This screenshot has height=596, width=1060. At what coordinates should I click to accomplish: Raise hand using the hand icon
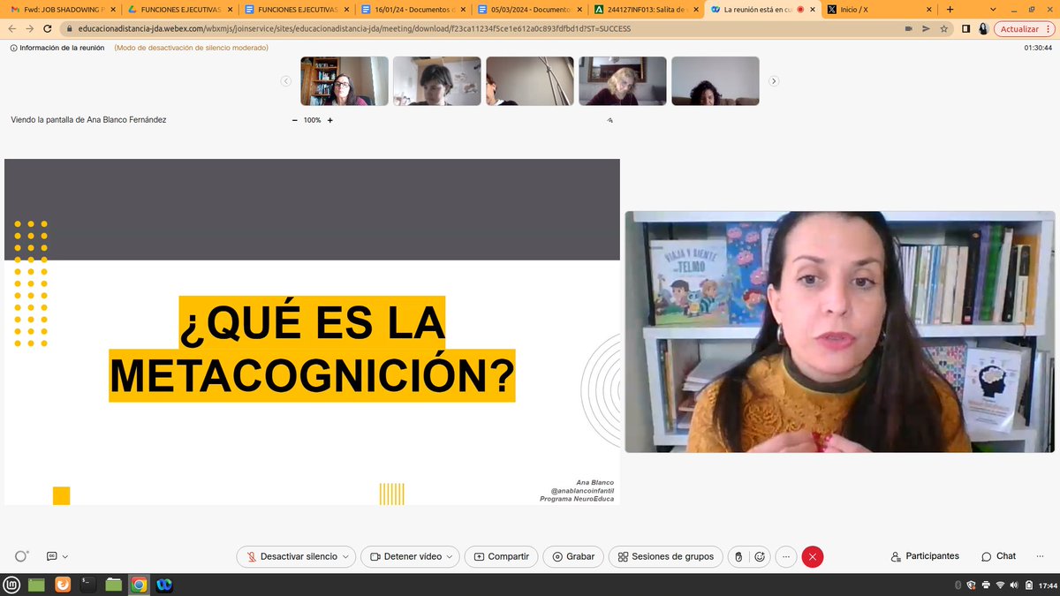pyautogui.click(x=739, y=557)
